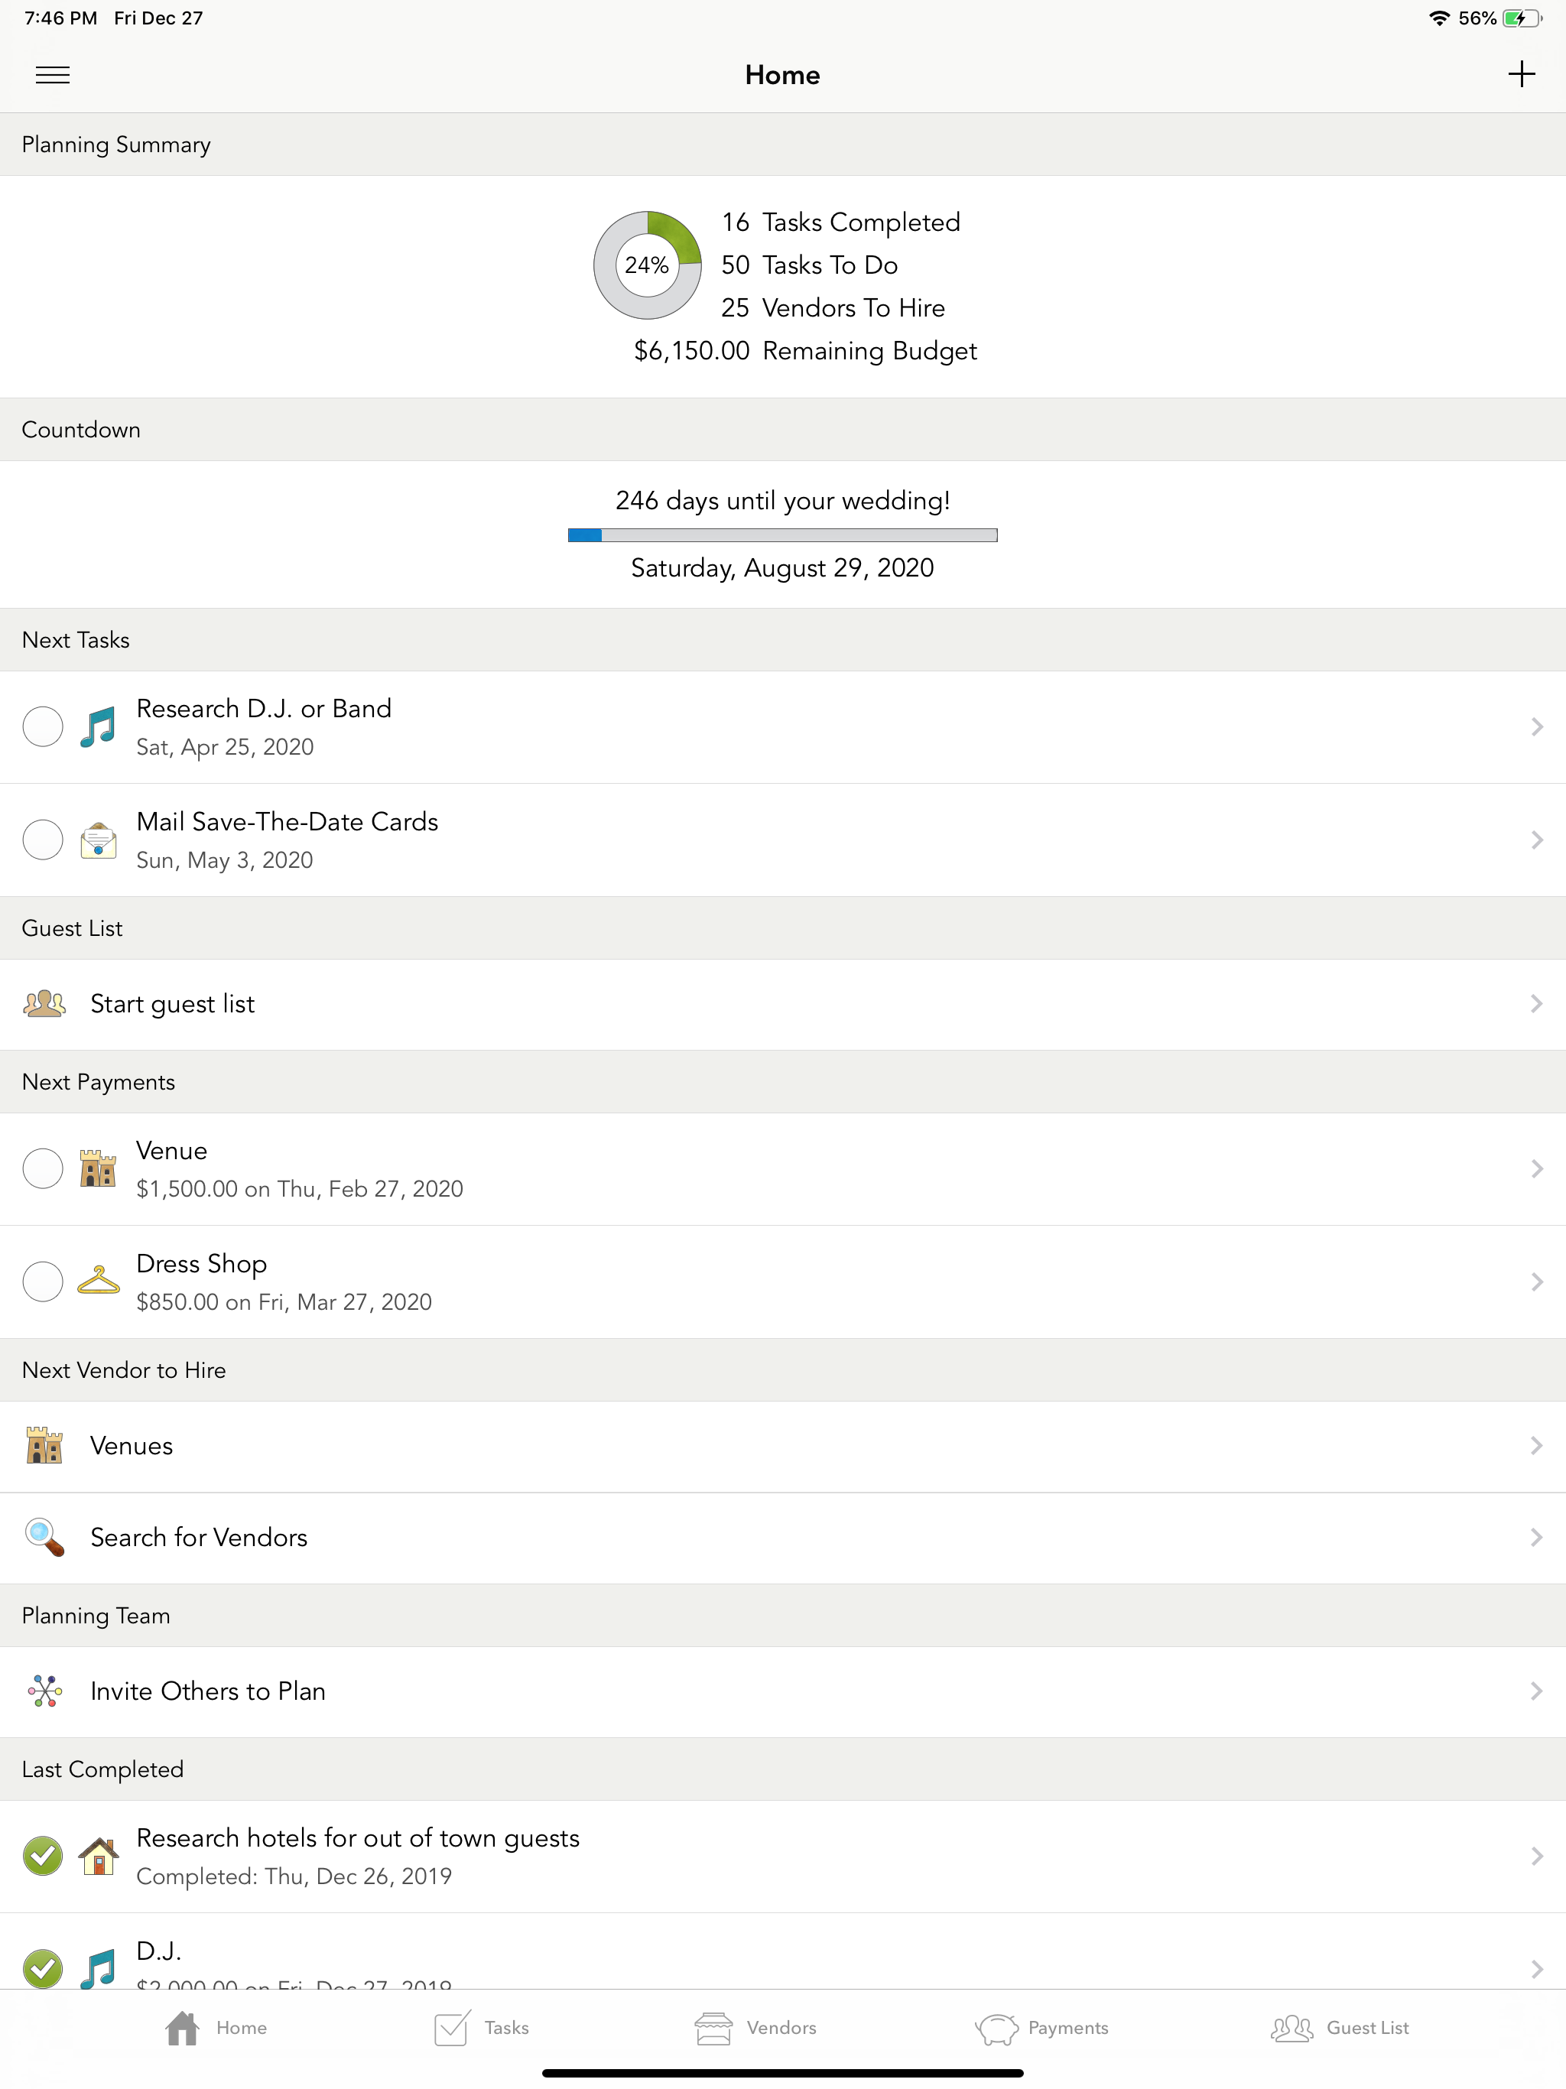
Task: Switch to the Payments tab
Action: 1041,2028
